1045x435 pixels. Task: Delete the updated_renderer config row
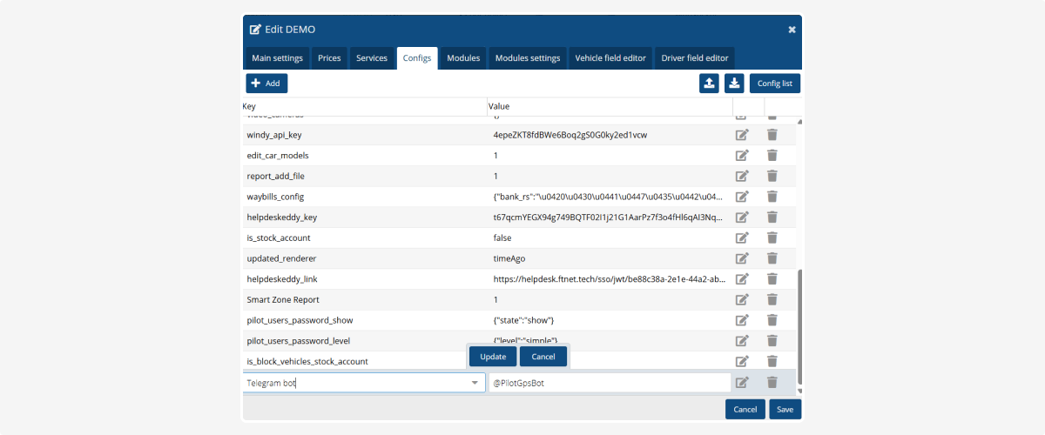pyautogui.click(x=772, y=258)
